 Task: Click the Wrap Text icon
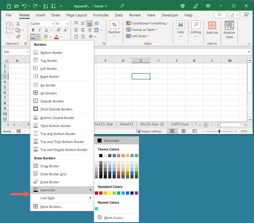click(x=97, y=24)
